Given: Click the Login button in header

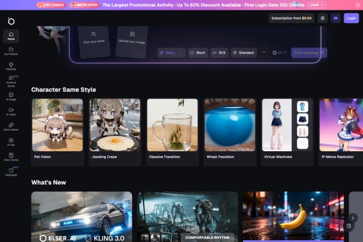Looking at the screenshot, I should tap(351, 18).
